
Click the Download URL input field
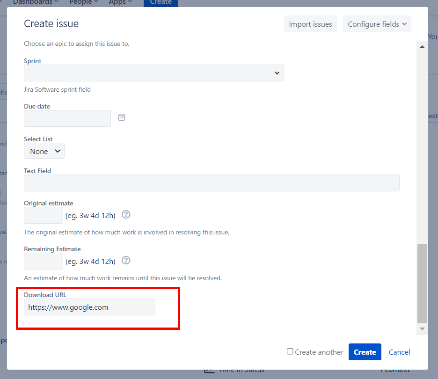[90, 307]
